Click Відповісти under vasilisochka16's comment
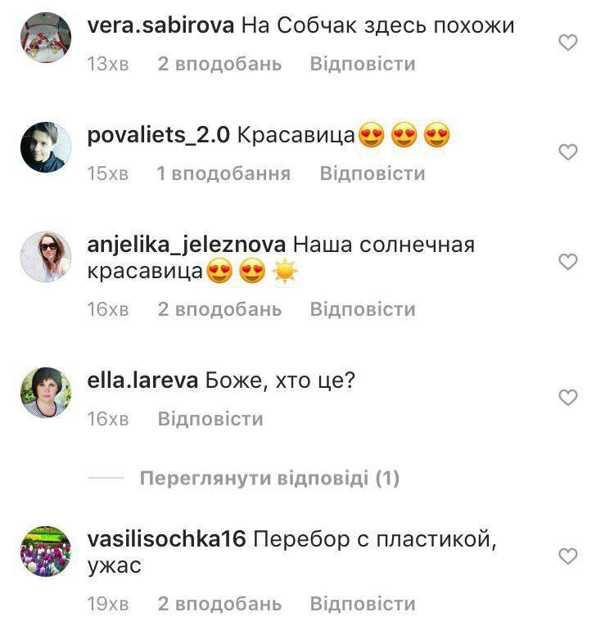 [363, 604]
